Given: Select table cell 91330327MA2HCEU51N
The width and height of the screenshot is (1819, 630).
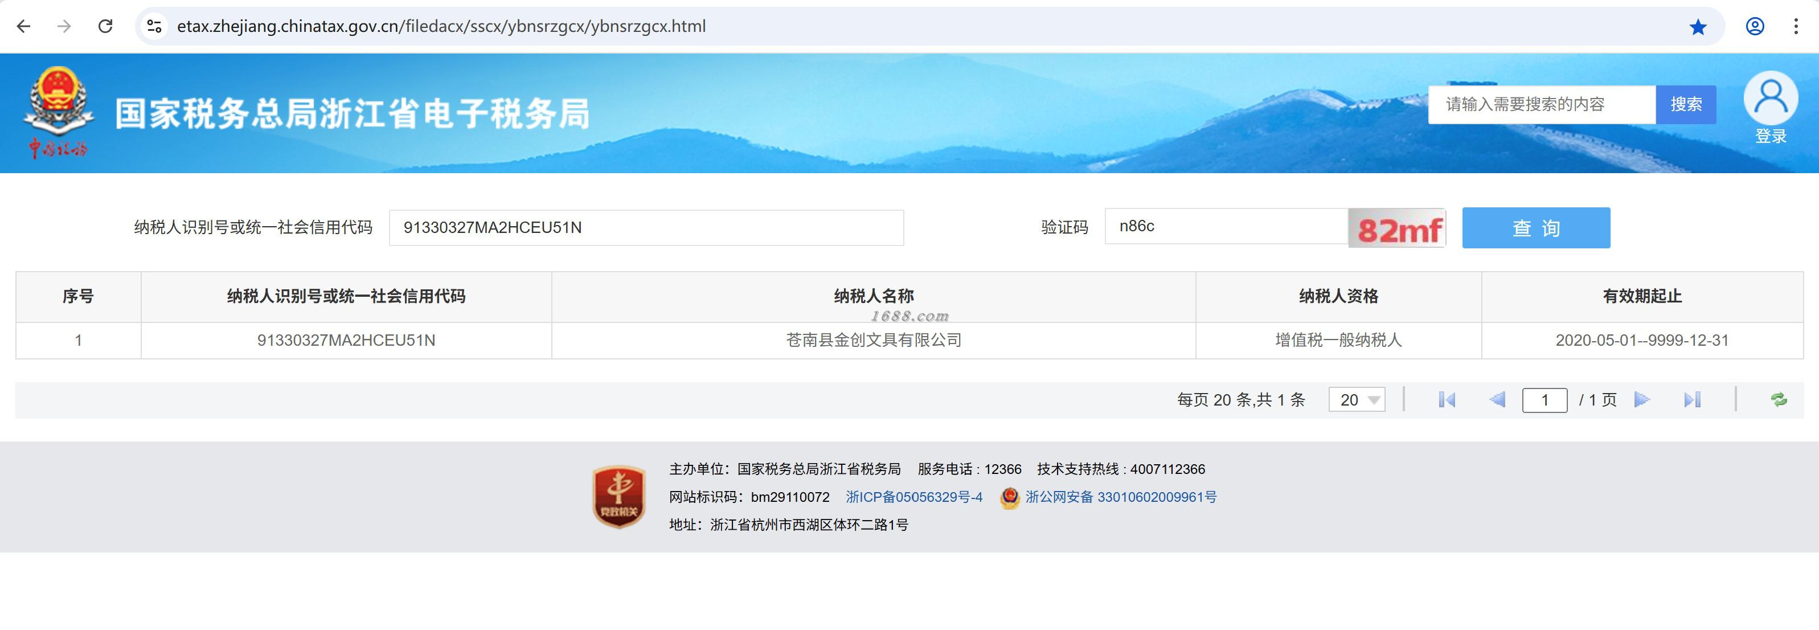Looking at the screenshot, I should (x=346, y=341).
